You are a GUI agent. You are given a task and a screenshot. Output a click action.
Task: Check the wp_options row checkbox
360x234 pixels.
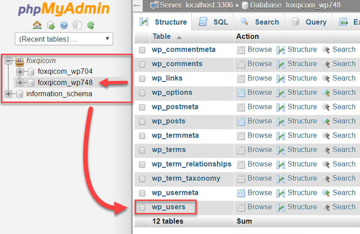[x=142, y=93]
